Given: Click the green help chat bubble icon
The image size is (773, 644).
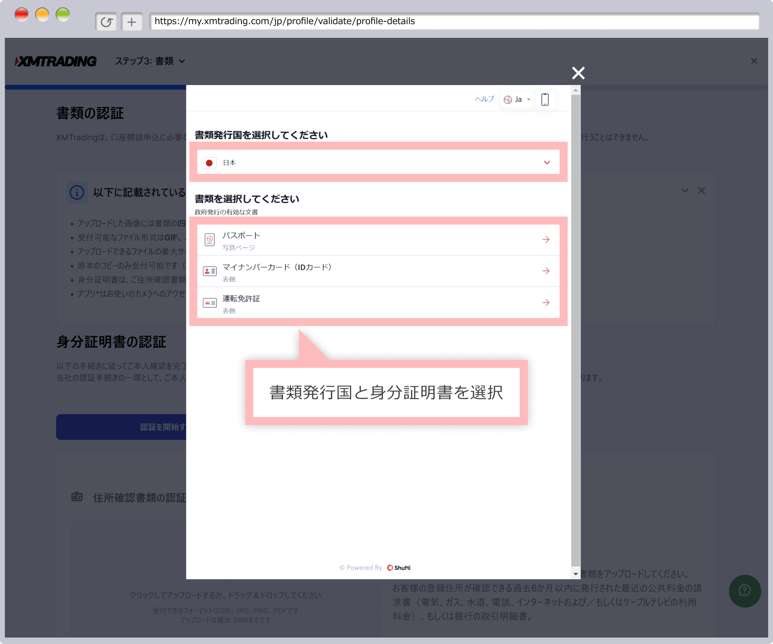Looking at the screenshot, I should click(x=744, y=590).
